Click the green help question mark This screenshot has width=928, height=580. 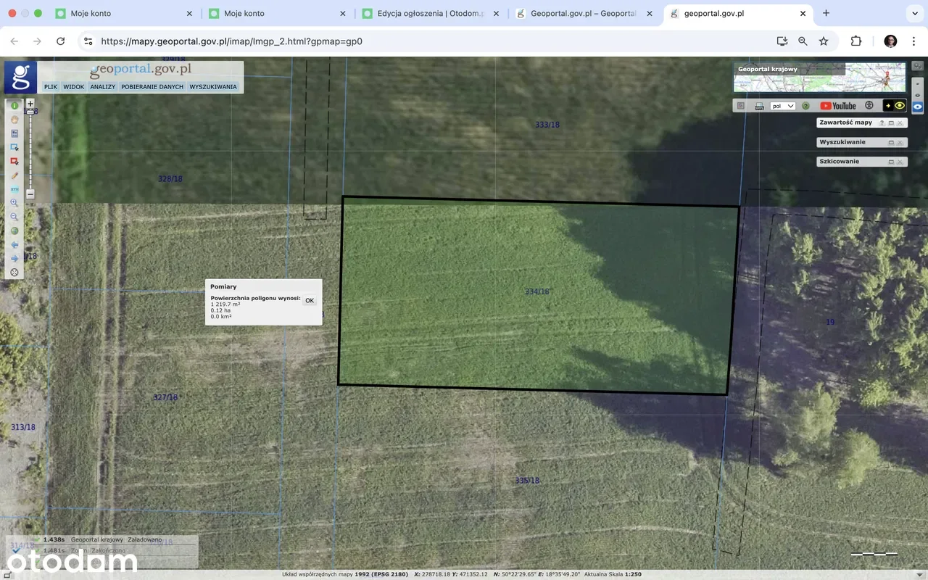click(x=805, y=106)
